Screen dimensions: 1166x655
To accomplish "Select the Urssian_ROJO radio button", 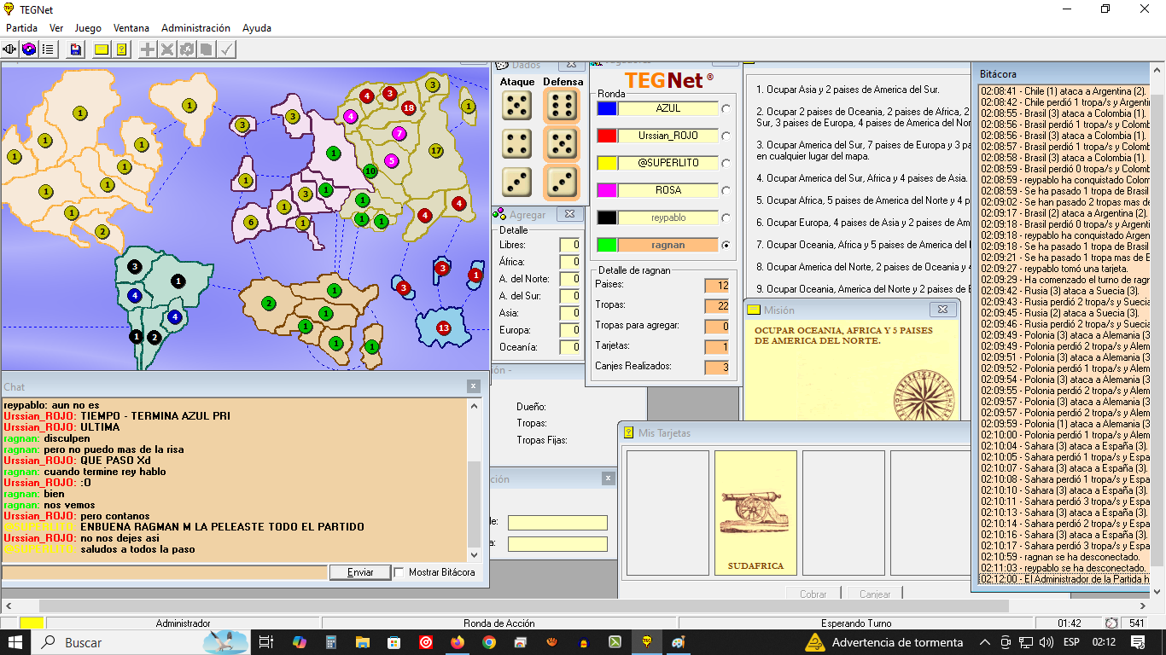I will click(726, 136).
